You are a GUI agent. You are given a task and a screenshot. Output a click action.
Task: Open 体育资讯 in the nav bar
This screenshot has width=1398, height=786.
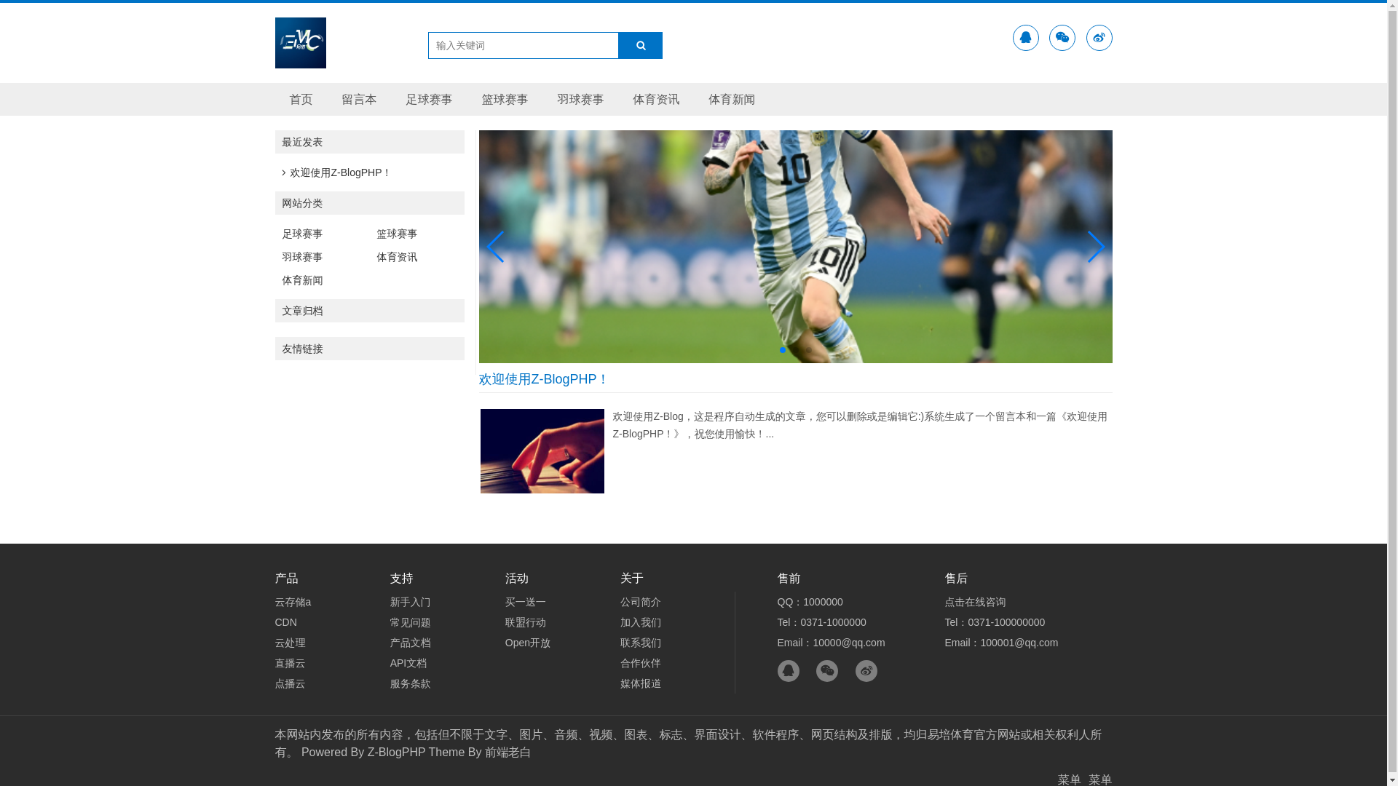point(656,99)
